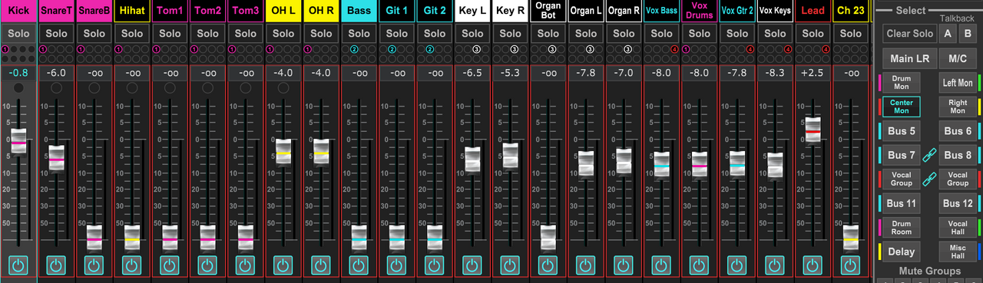Select the Drum Room effect bus

(902, 227)
